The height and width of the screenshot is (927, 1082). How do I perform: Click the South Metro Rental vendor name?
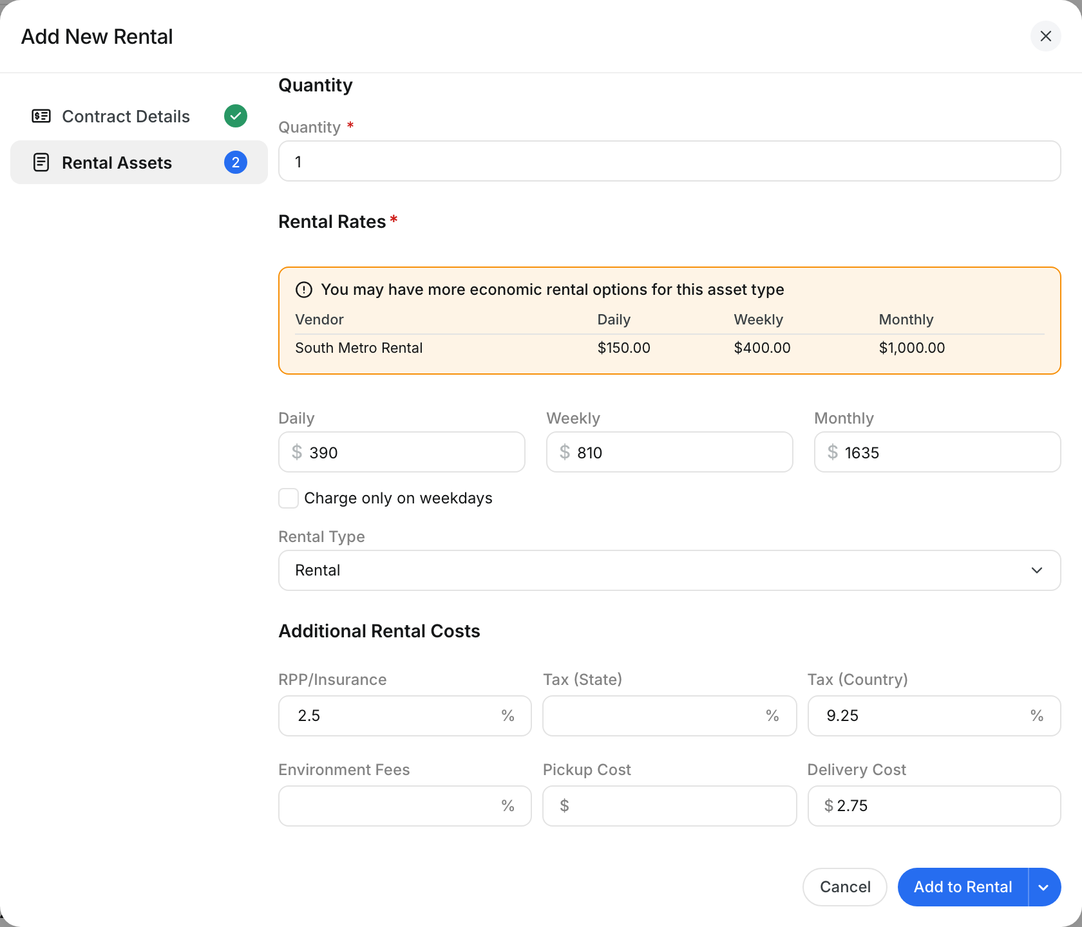coord(359,348)
